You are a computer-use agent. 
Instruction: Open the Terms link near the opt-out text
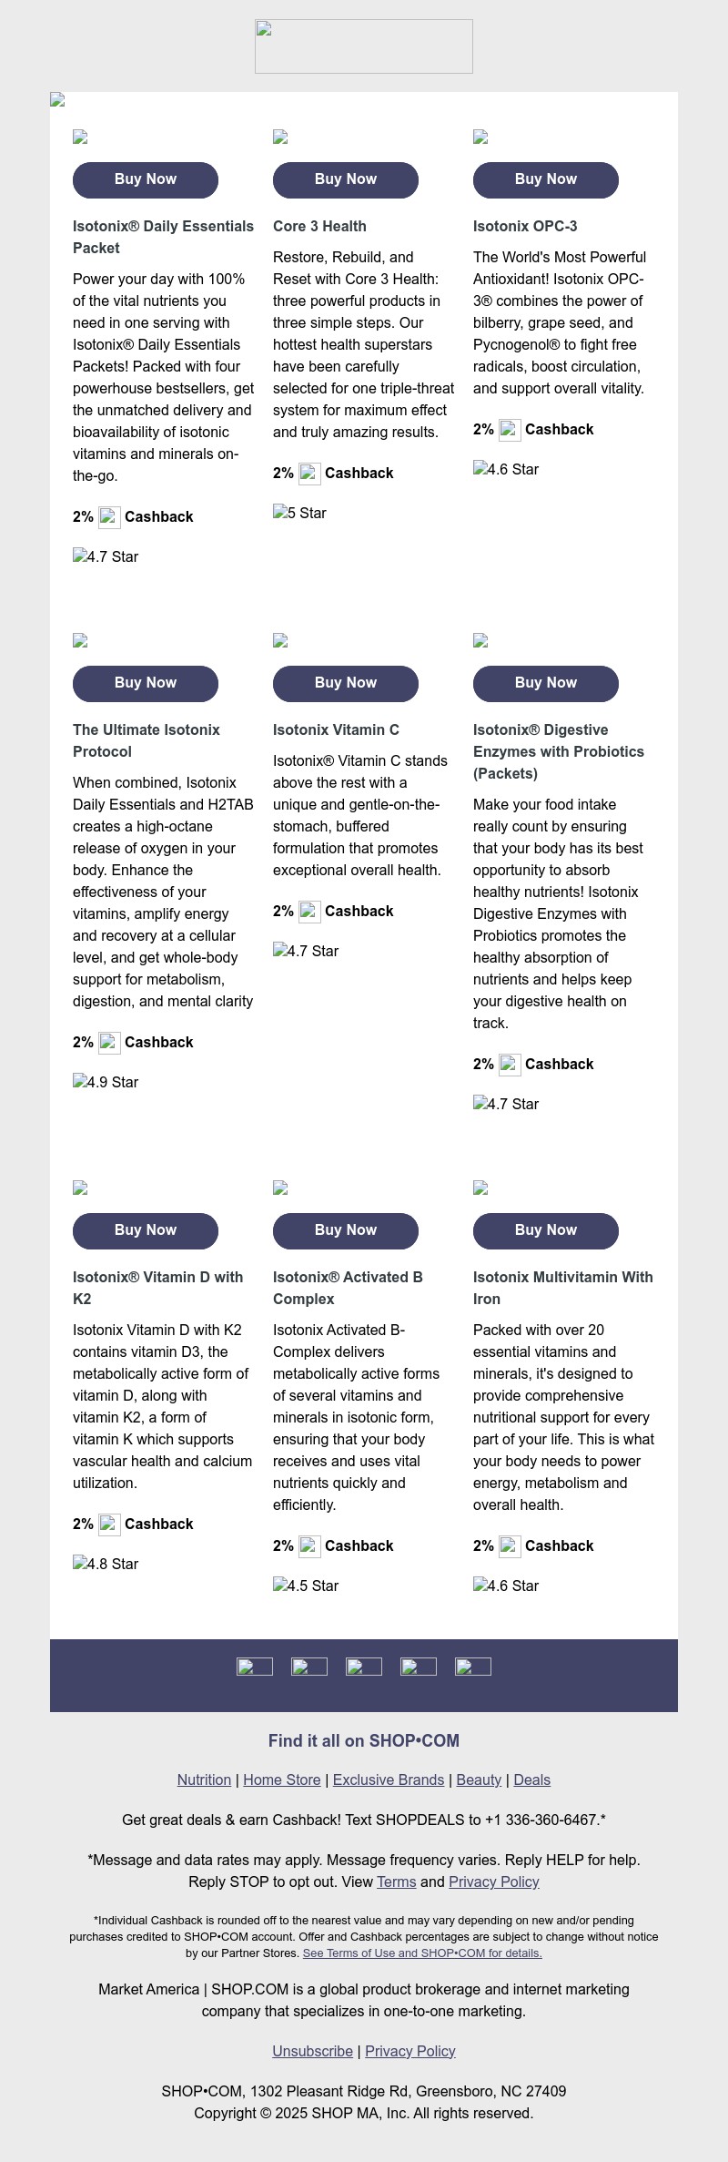397,1882
